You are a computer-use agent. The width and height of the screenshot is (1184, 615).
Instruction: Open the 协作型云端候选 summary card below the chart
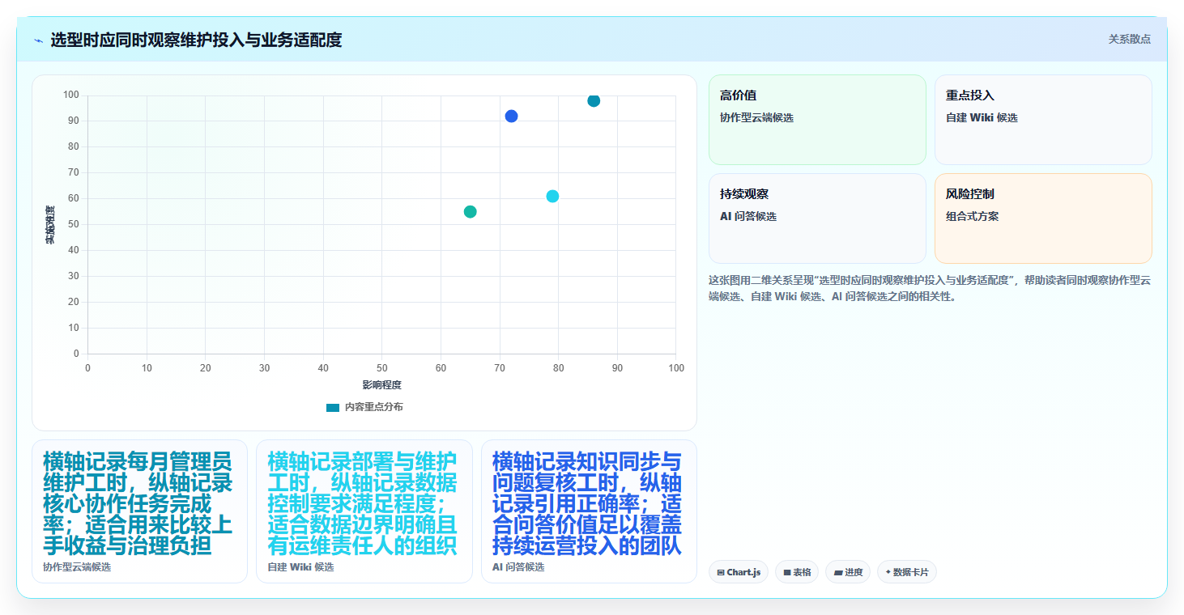pyautogui.click(x=139, y=511)
